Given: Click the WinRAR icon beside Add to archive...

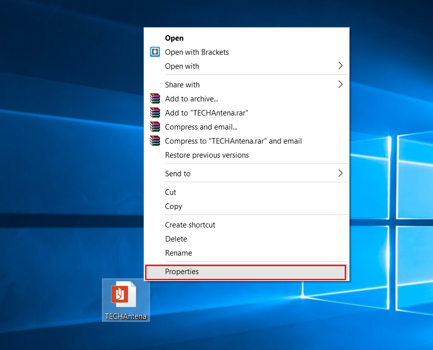Looking at the screenshot, I should (x=155, y=98).
